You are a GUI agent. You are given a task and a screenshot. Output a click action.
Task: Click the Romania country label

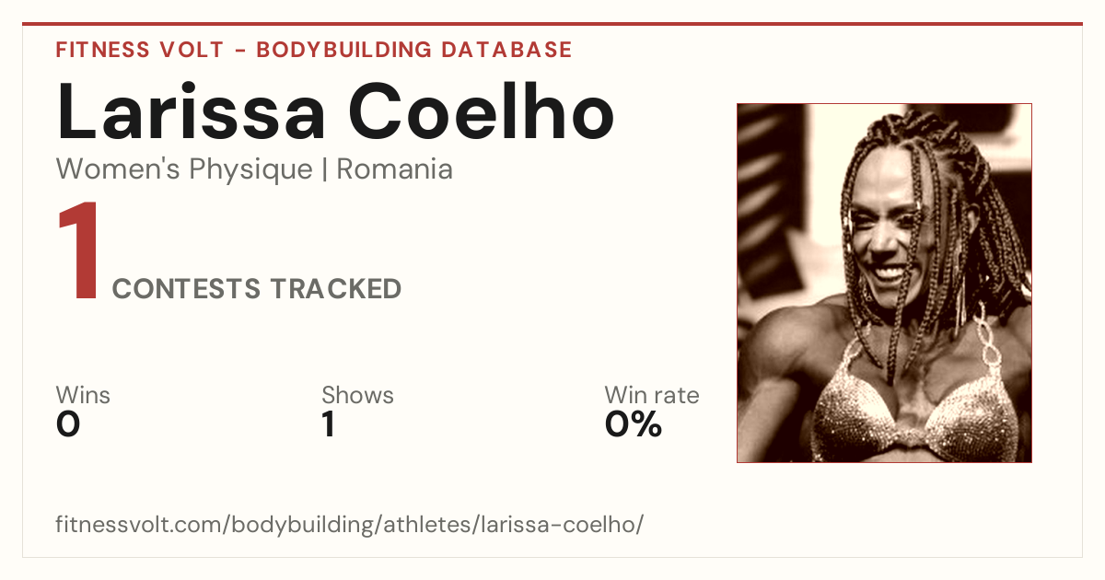click(395, 169)
